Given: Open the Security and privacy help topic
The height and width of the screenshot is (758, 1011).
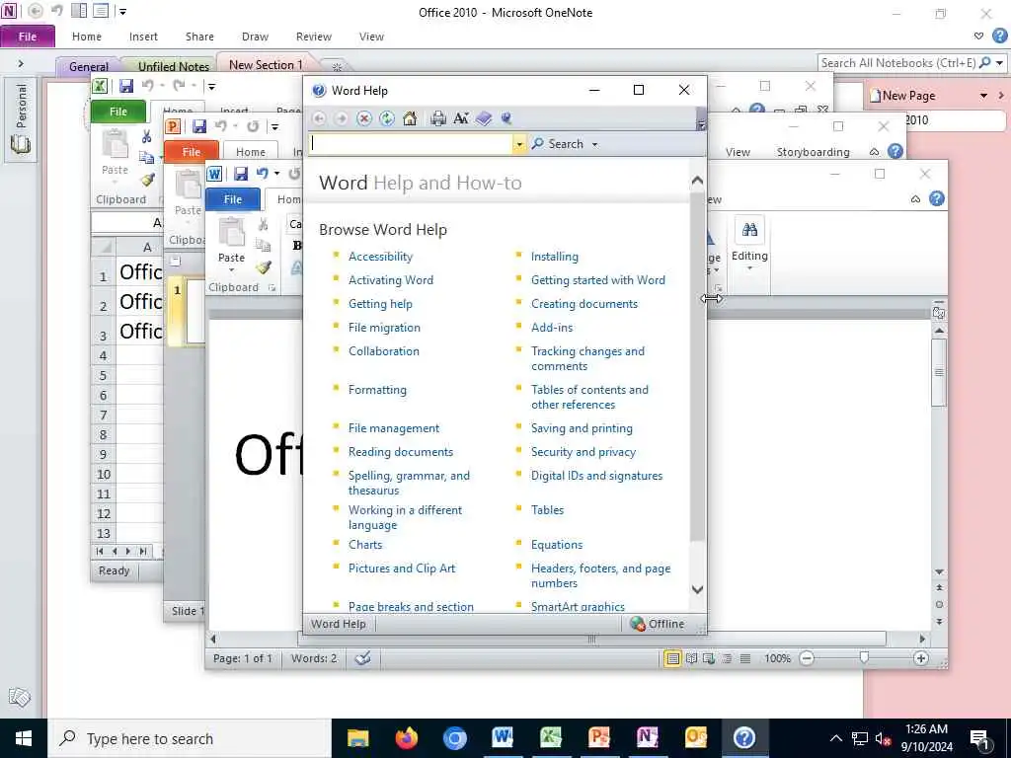Looking at the screenshot, I should coord(583,452).
